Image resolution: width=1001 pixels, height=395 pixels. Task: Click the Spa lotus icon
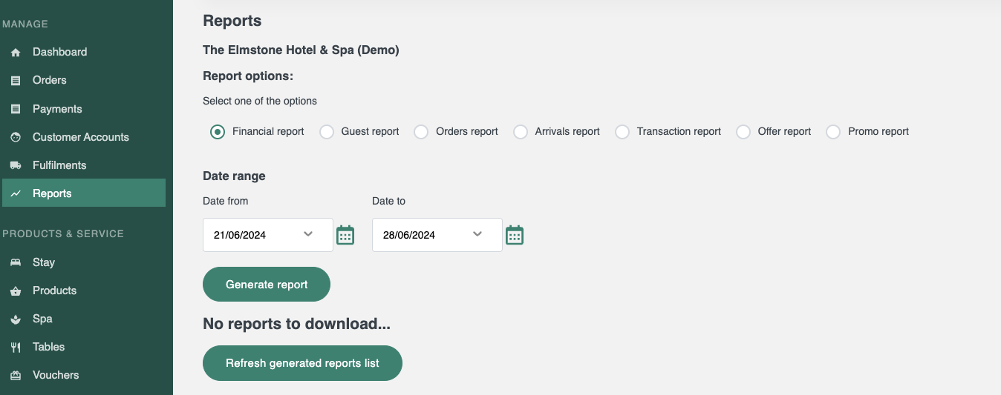16,319
